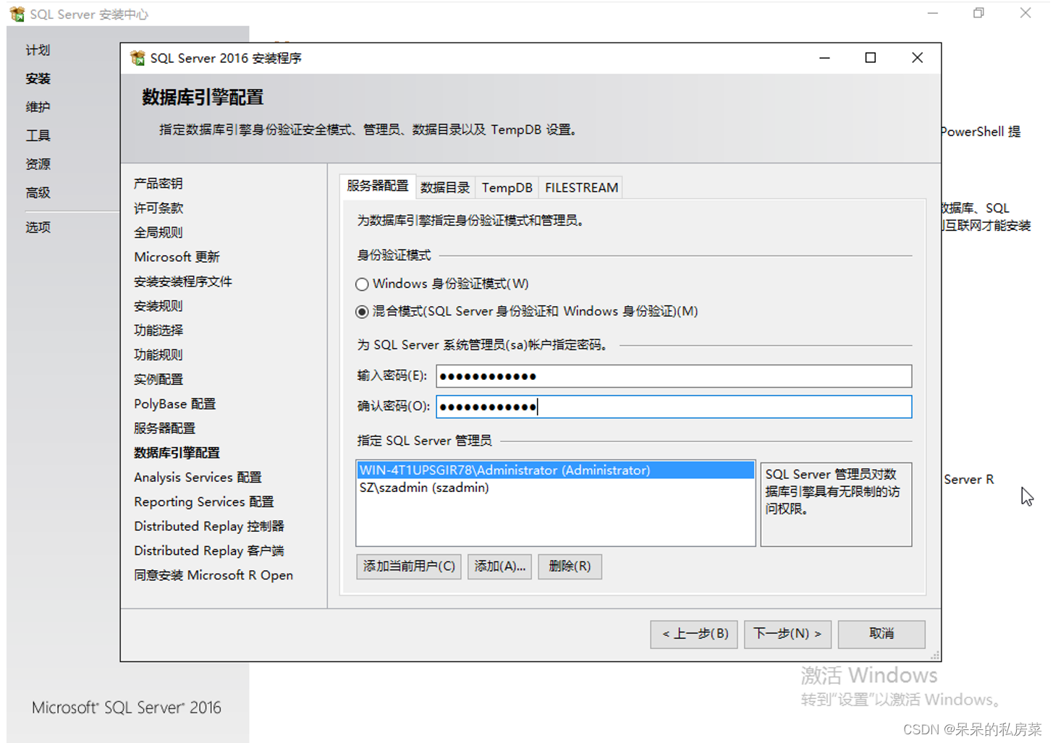Click the SQL Server Installation Center title icon

(x=17, y=14)
